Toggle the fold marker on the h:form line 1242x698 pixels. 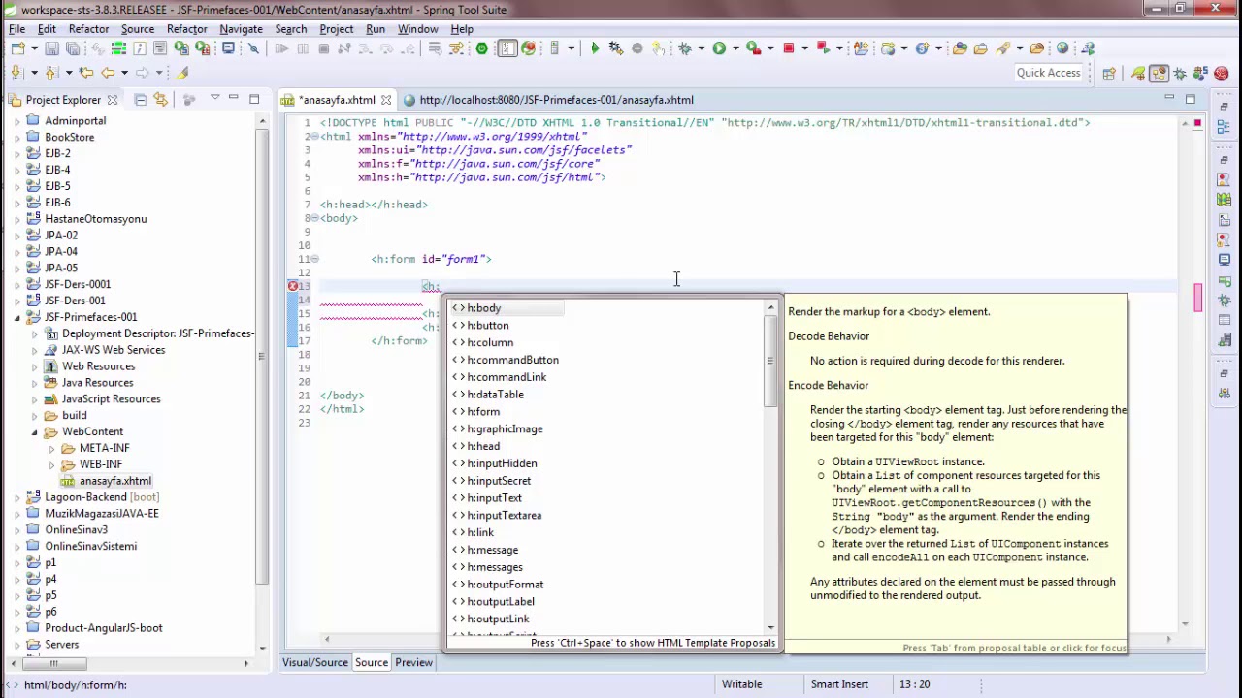tap(314, 259)
